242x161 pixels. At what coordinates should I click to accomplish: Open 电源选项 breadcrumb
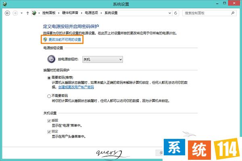point(92,13)
